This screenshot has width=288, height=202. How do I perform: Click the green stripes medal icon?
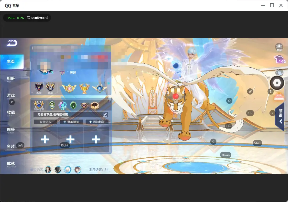52,105
